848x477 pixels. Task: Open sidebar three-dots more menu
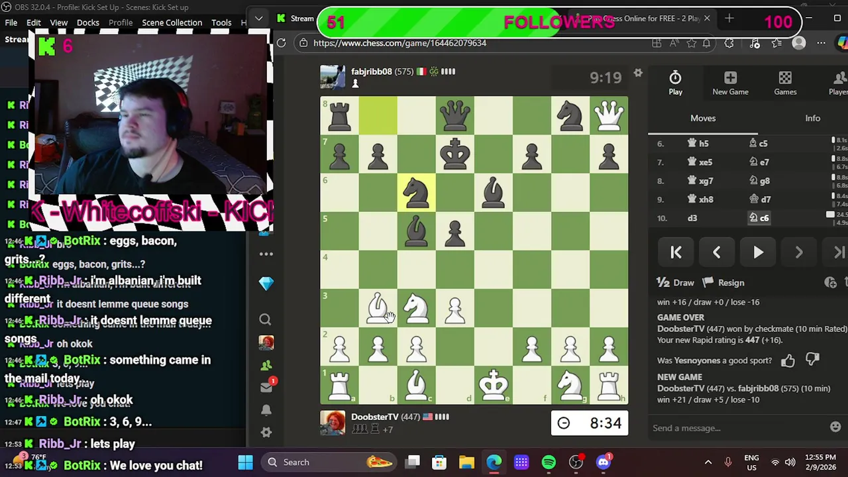coord(266,254)
